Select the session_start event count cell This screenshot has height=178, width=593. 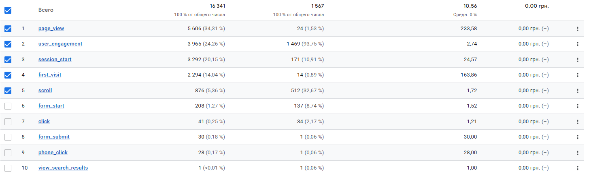[206, 60]
